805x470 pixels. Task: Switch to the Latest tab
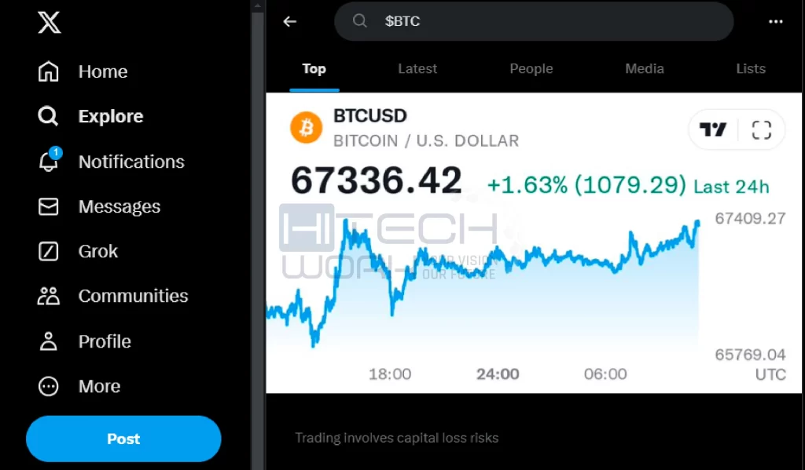pyautogui.click(x=417, y=69)
